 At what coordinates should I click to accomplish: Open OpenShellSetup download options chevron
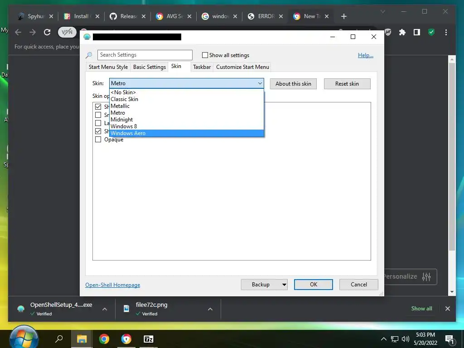[105, 309]
